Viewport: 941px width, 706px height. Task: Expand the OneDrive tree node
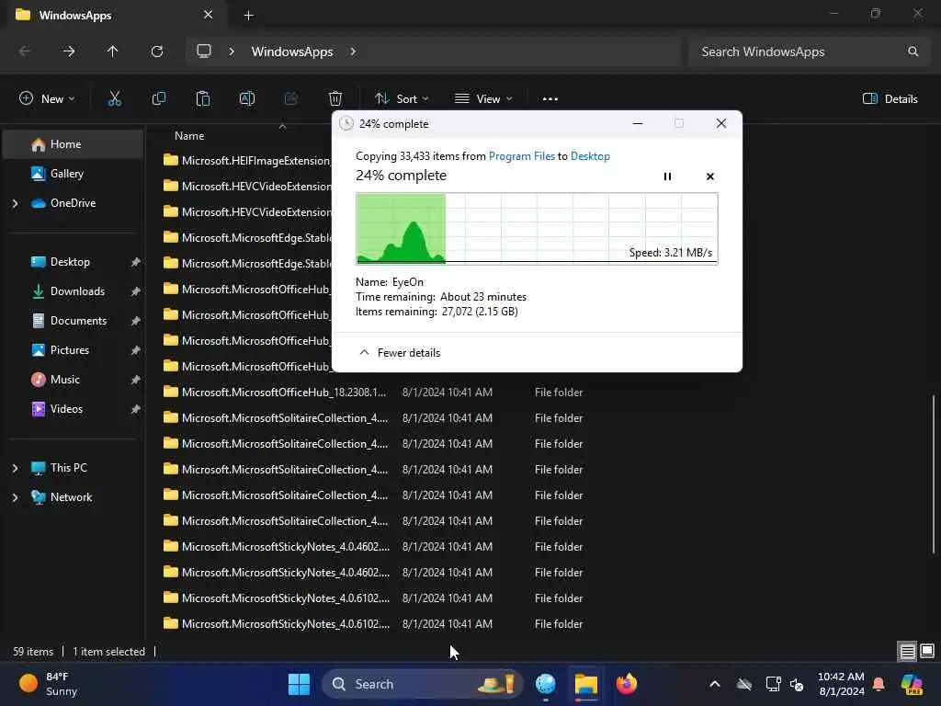[15, 203]
